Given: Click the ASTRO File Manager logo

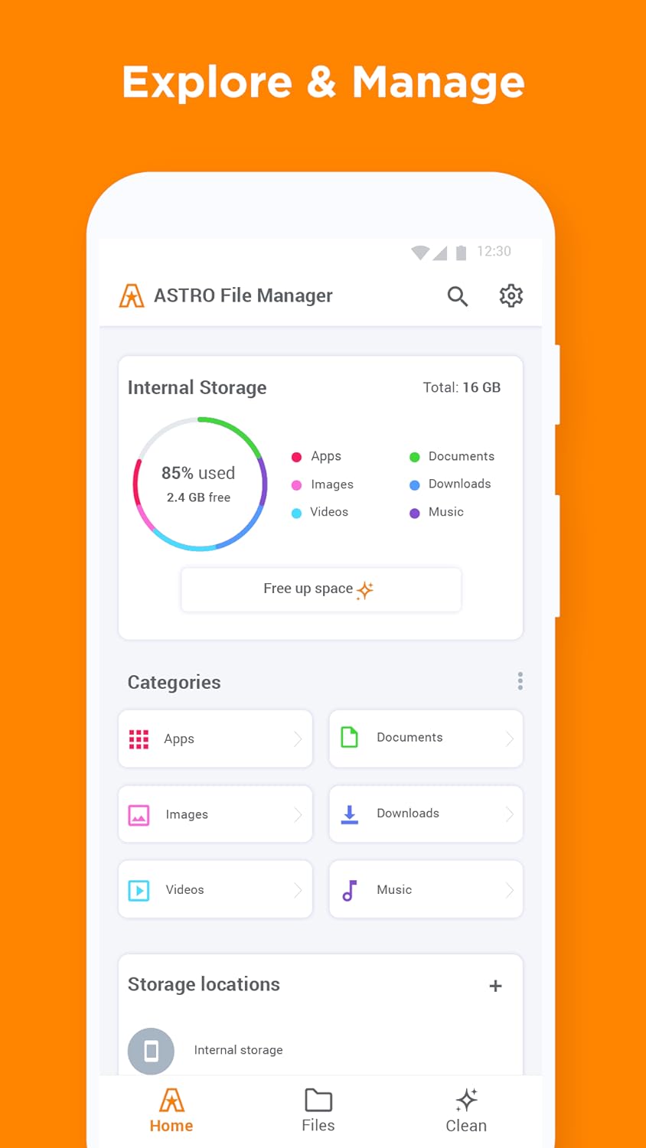Looking at the screenshot, I should (130, 295).
